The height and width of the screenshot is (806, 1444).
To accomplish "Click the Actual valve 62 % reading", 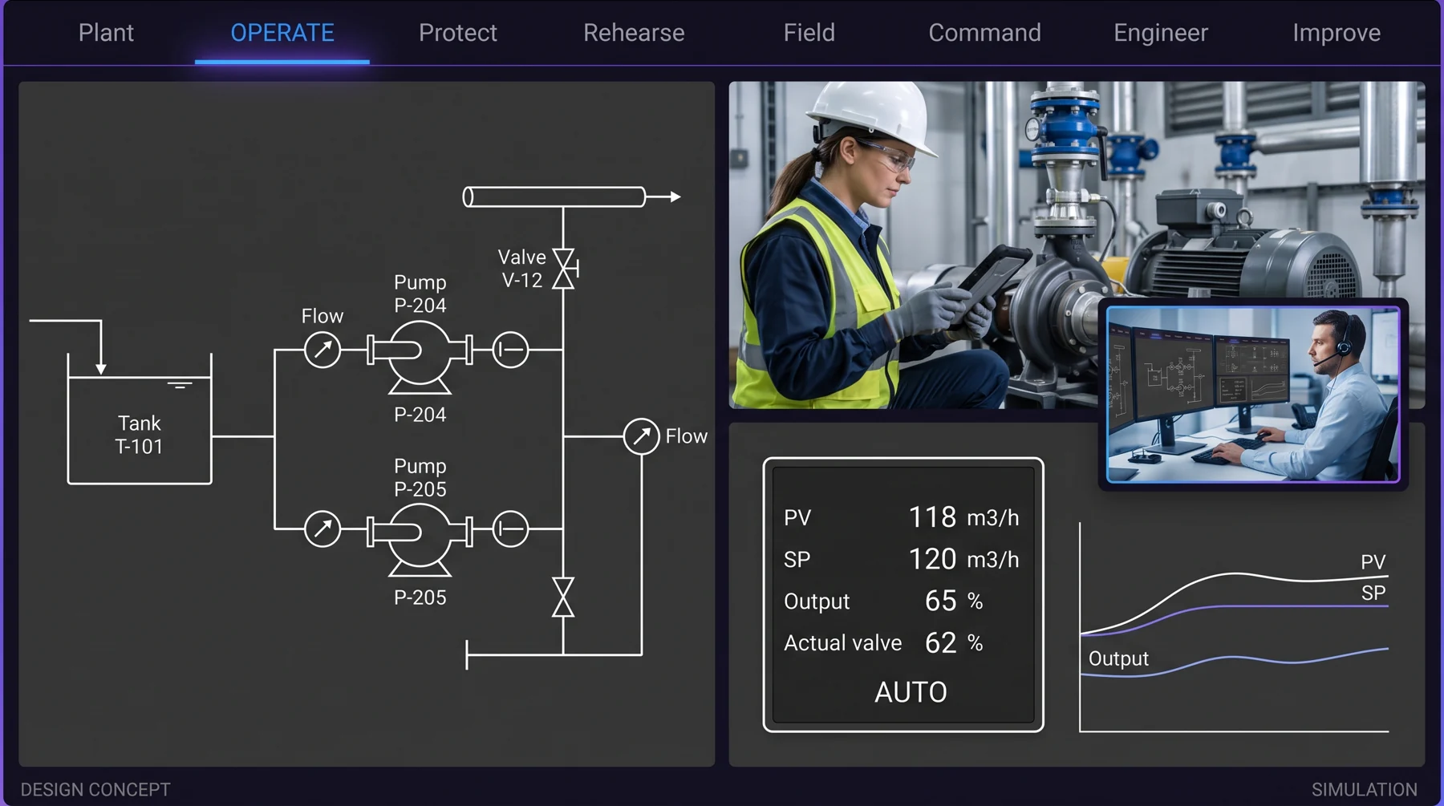I will [x=954, y=642].
